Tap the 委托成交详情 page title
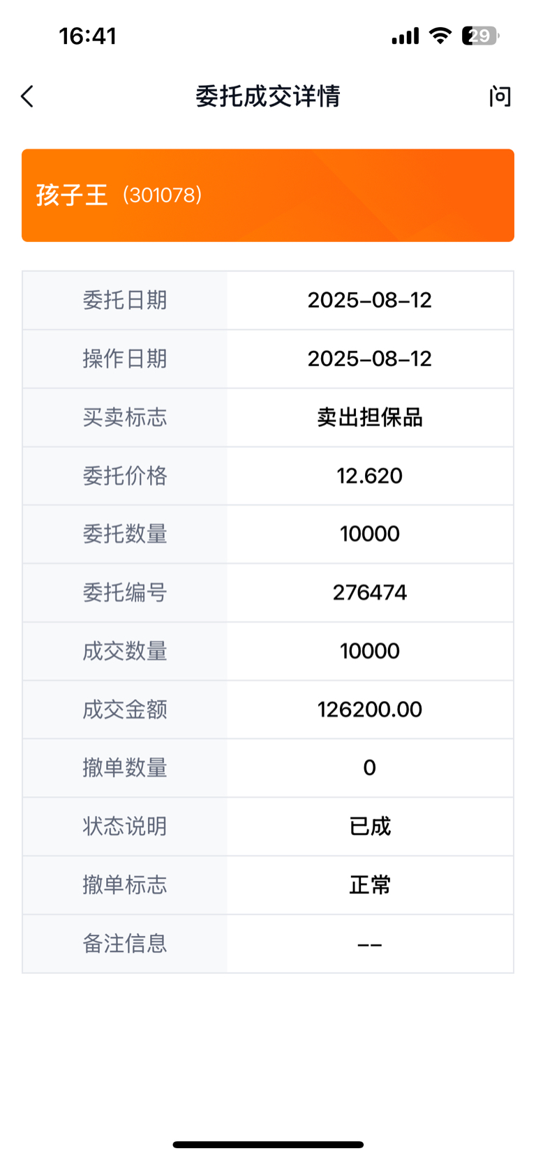The width and height of the screenshot is (536, 1160). click(x=268, y=96)
